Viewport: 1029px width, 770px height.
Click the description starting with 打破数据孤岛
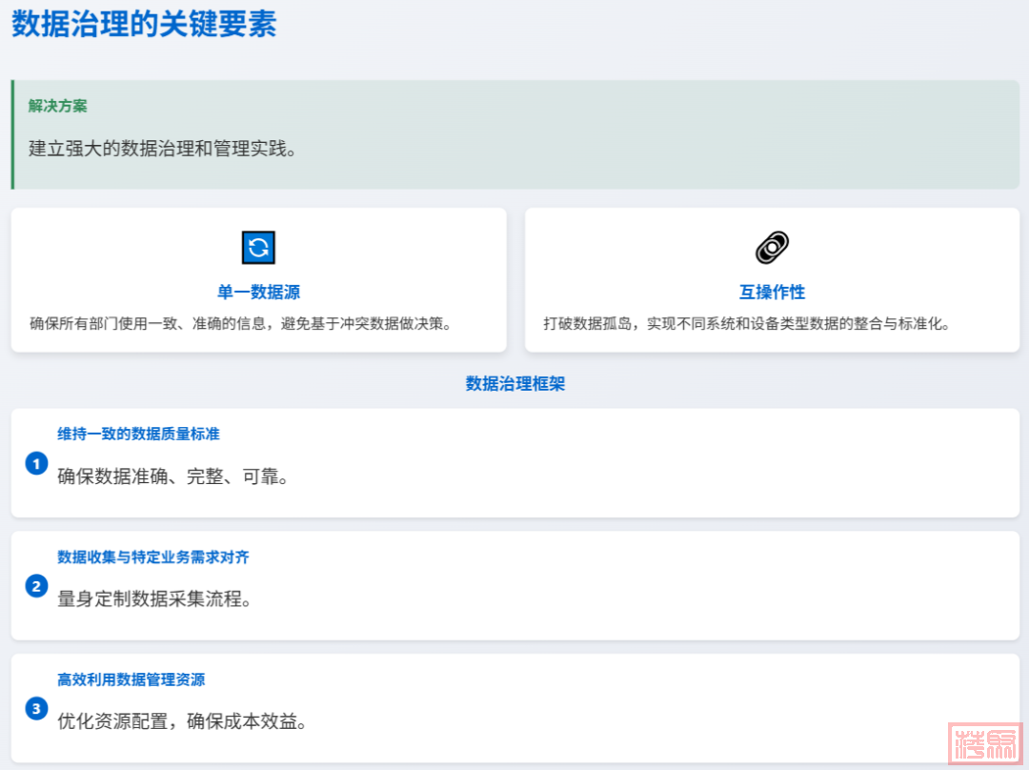pos(747,323)
